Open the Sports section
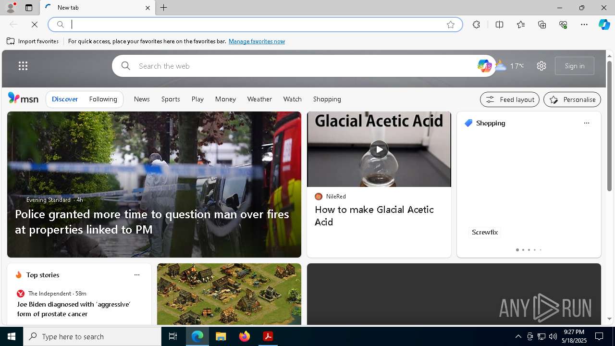The width and height of the screenshot is (615, 346). click(x=171, y=99)
